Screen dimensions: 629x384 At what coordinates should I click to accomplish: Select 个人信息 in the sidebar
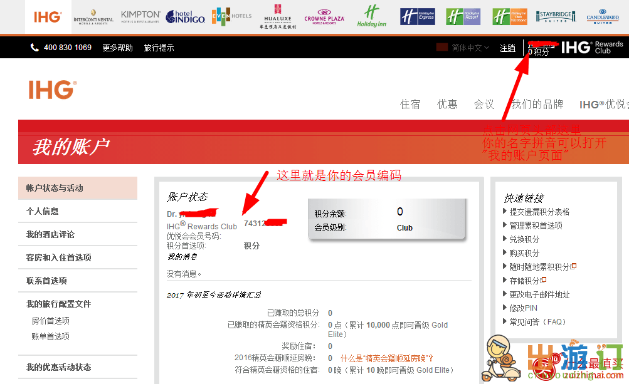pos(77,211)
